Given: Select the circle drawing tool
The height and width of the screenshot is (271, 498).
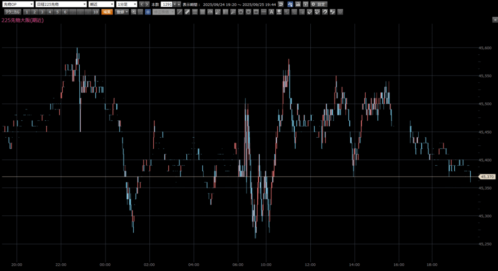Looking at the screenshot, I should click(x=248, y=12).
